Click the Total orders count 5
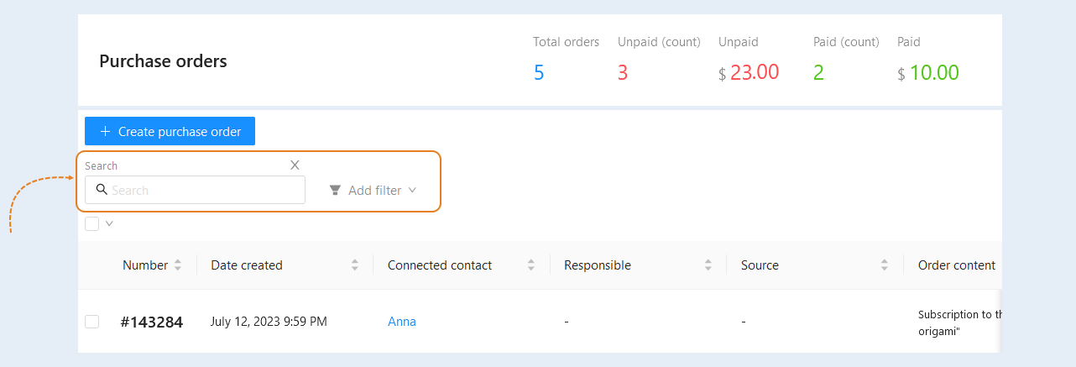Viewport: 1076px width, 367px height. click(x=539, y=72)
